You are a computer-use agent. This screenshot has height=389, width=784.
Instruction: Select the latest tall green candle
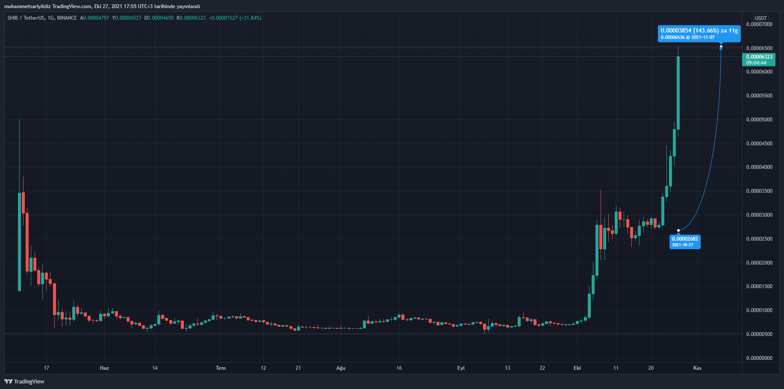[678, 92]
